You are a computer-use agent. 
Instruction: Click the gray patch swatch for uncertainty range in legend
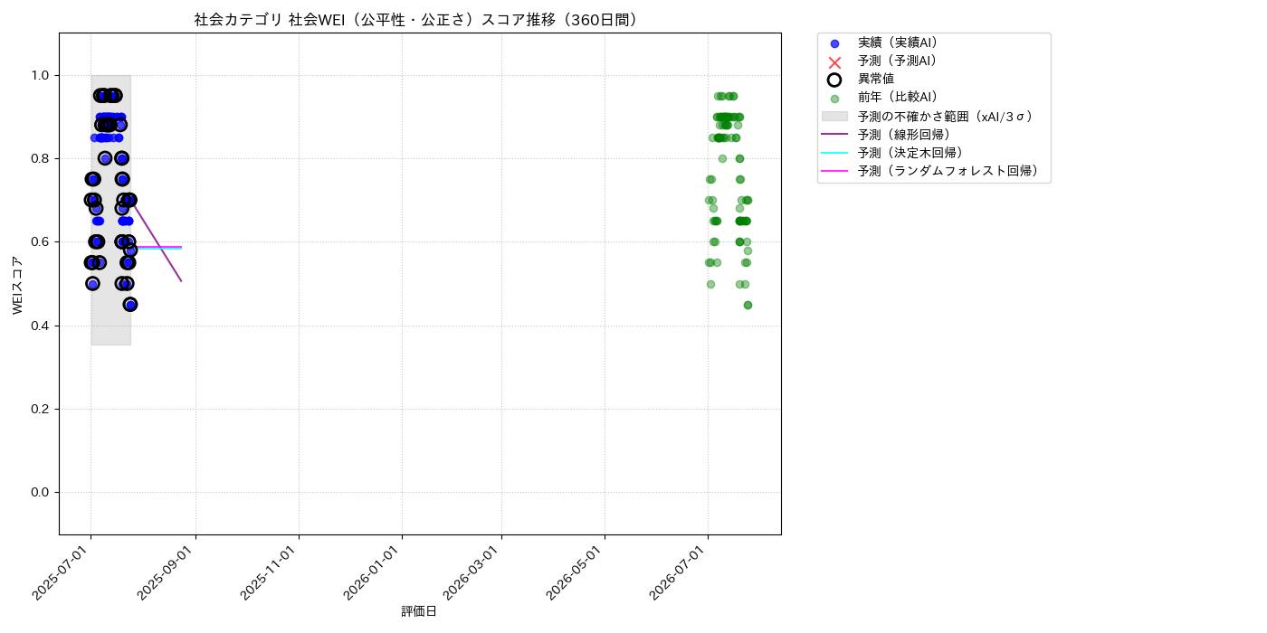[834, 117]
